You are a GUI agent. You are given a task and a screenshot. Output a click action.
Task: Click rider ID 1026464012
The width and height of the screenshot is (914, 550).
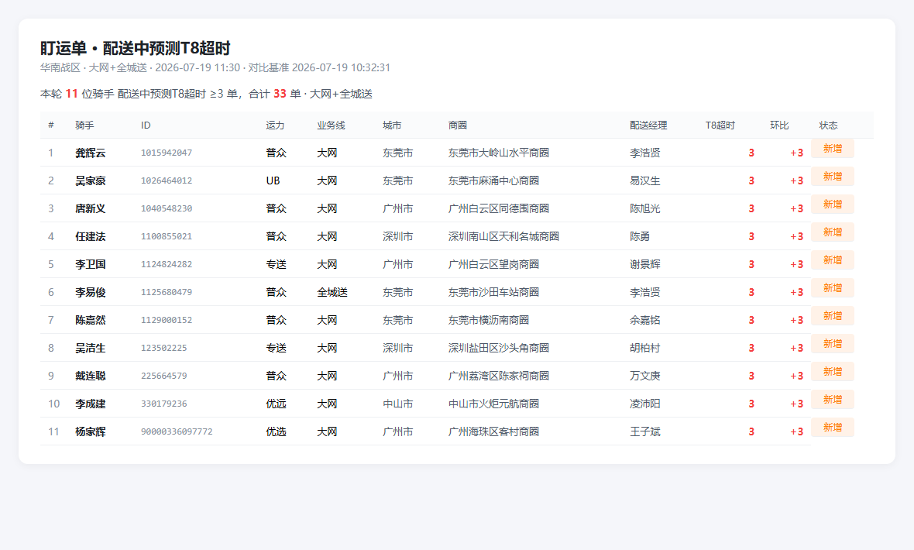[x=167, y=180]
